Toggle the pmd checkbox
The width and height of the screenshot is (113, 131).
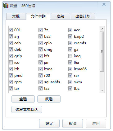pyautogui.click(x=11, y=76)
